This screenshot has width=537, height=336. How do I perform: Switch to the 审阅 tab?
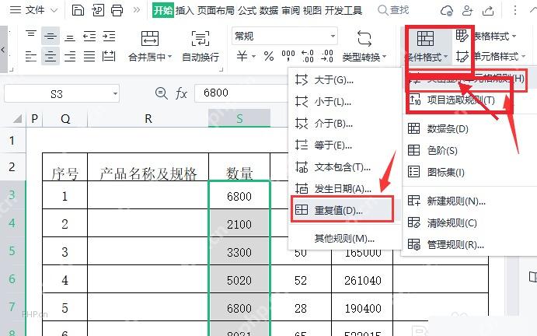click(x=291, y=10)
